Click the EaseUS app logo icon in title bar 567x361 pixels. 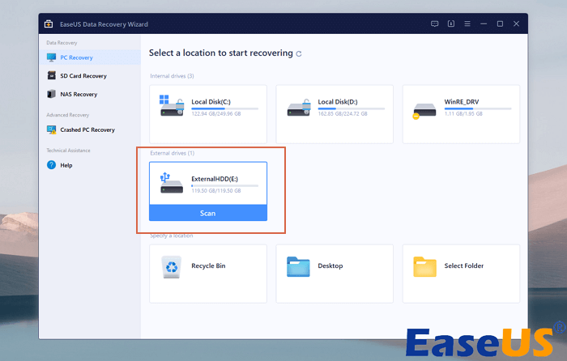pyautogui.click(x=49, y=24)
